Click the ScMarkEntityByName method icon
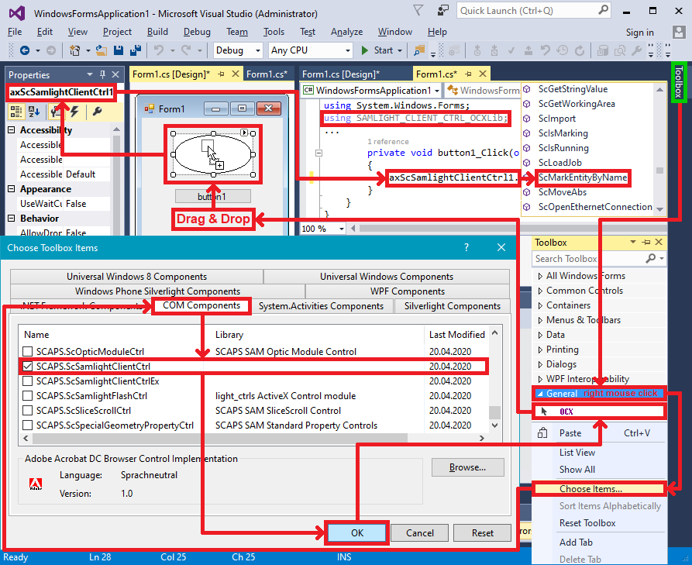 526,177
